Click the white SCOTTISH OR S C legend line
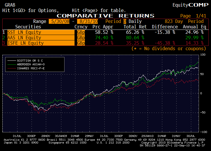Viewport: 211px width, 151px height. [x=12, y=60]
